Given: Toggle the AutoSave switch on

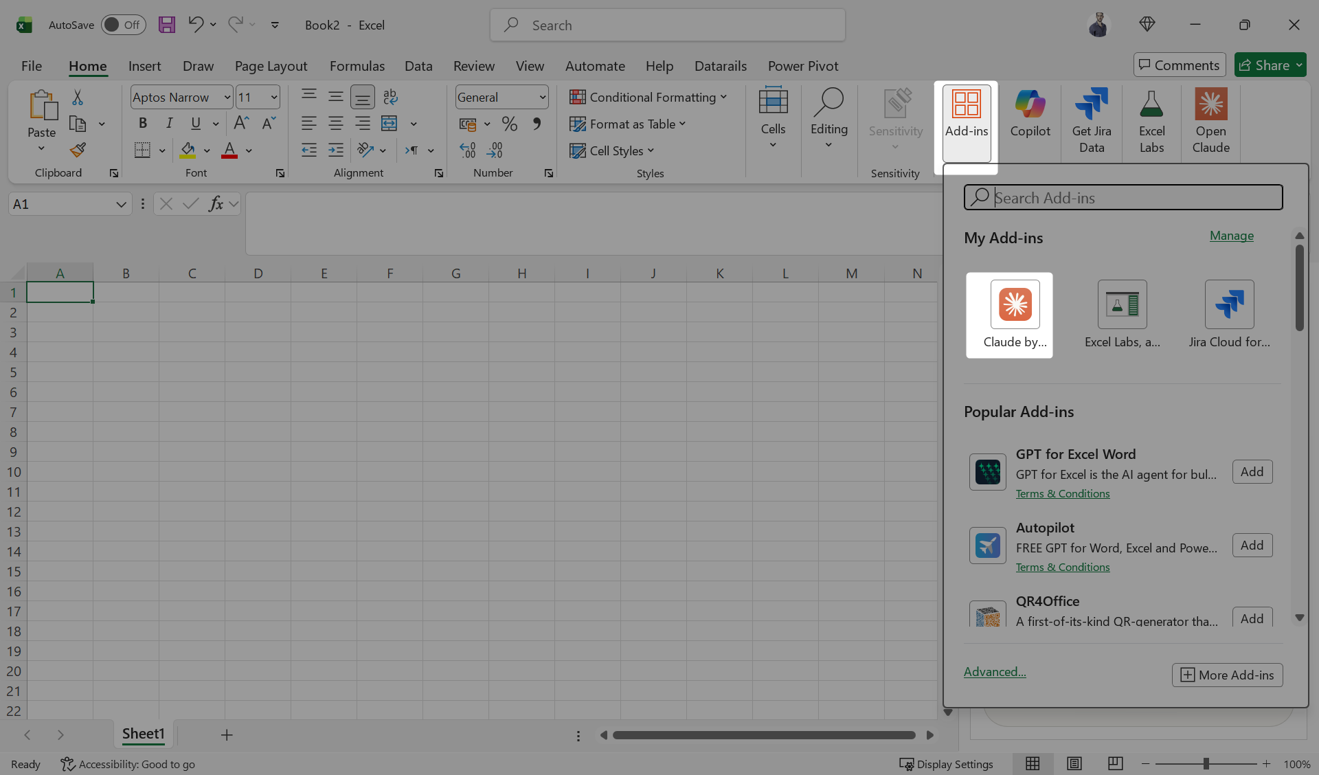Looking at the screenshot, I should point(124,25).
